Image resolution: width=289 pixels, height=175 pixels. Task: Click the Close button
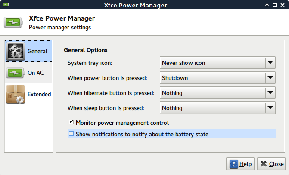click(271, 164)
